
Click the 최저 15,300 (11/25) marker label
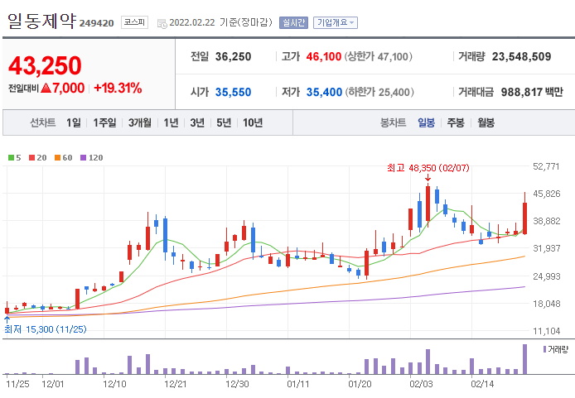45,329
